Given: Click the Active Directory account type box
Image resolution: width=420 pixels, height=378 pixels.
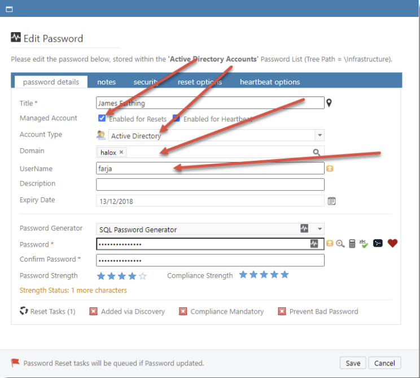Looking at the screenshot, I should pos(216,135).
